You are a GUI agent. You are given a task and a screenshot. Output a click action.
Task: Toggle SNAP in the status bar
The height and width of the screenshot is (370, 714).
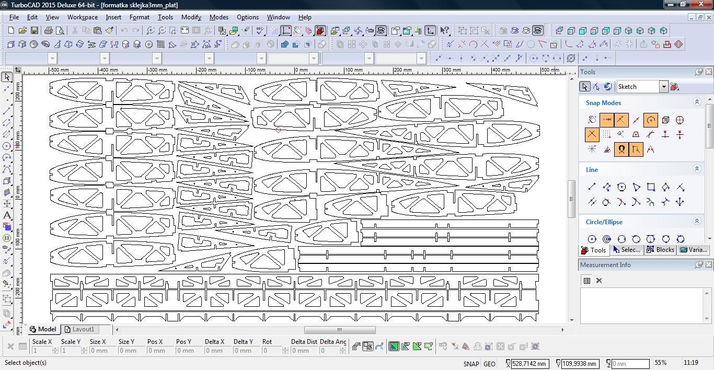(x=470, y=364)
